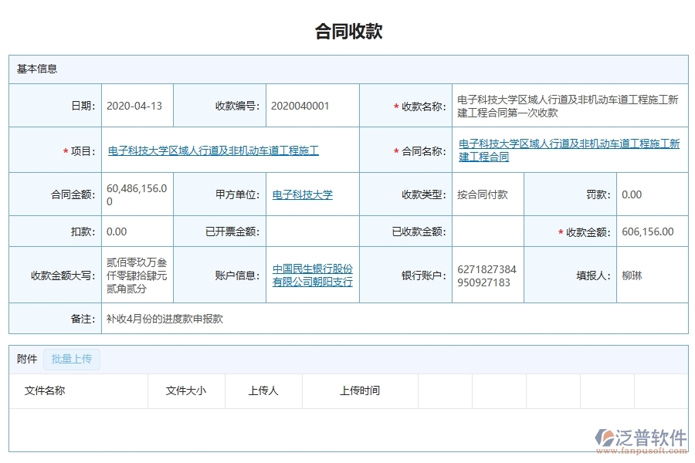
Task: Click the 日期 date value 2020-04-13
Action: click(x=137, y=106)
